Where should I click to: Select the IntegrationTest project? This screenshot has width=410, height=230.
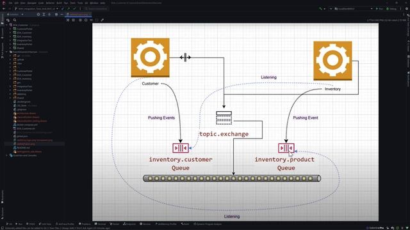pos(24,40)
